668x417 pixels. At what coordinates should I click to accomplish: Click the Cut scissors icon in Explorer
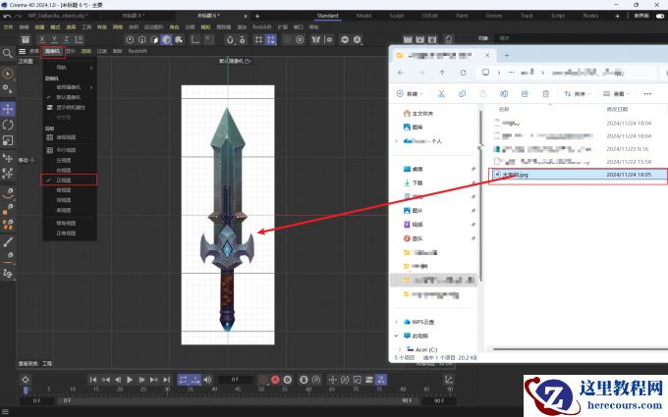441,93
